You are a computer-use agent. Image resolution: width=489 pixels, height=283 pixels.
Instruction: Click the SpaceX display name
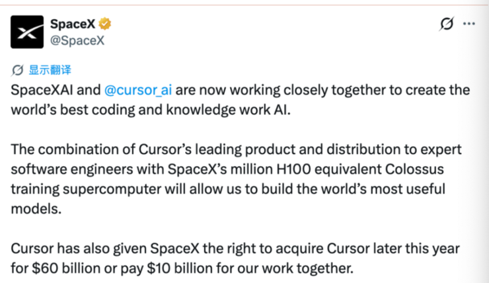(72, 24)
